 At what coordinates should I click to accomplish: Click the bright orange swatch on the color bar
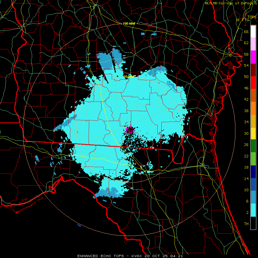253,108
